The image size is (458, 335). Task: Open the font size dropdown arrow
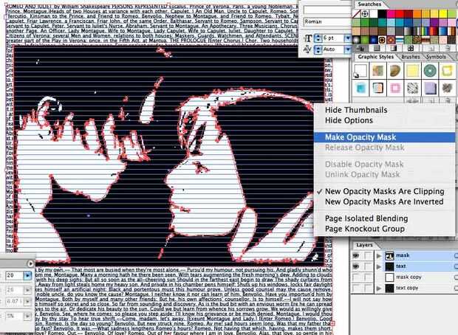click(348, 38)
